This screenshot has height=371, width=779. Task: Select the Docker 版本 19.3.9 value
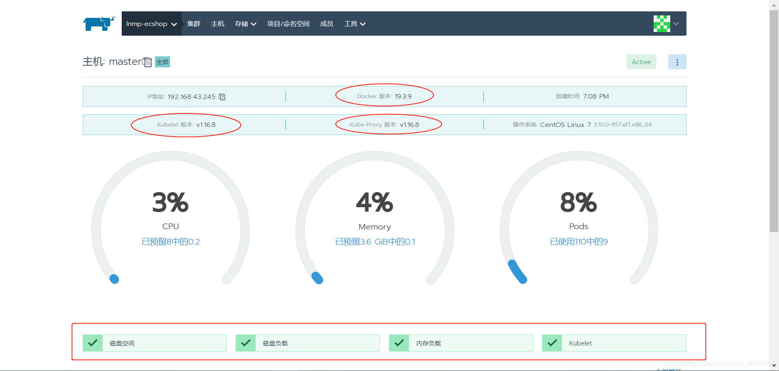click(403, 96)
